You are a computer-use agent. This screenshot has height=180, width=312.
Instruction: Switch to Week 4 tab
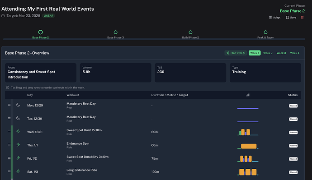tap(294, 53)
